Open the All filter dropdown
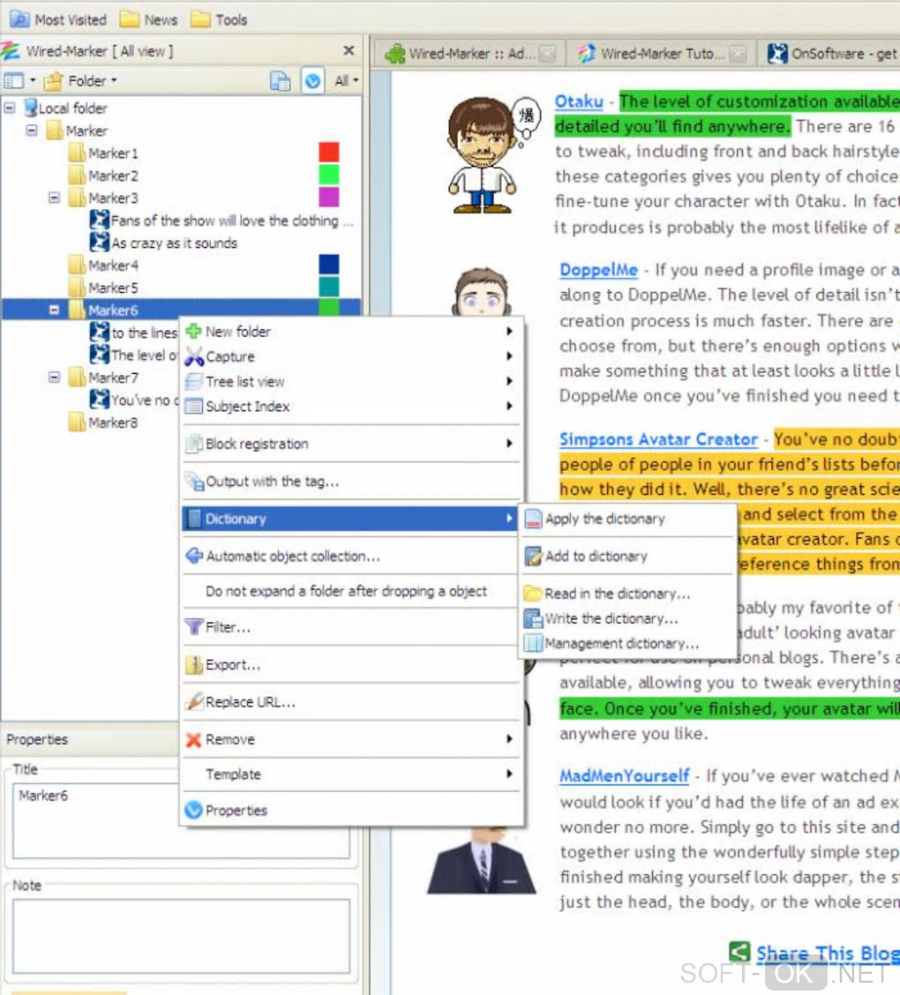 346,80
